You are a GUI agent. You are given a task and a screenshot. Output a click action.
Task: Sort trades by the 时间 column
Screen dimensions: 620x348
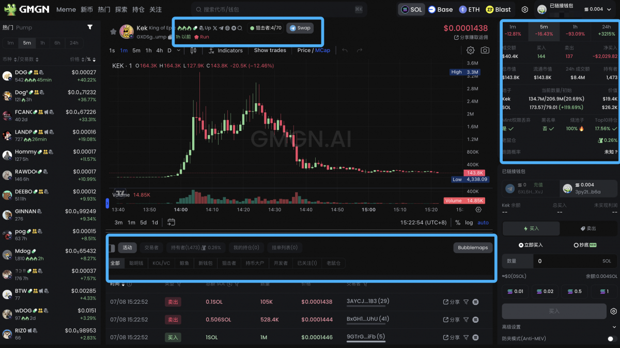pyautogui.click(x=117, y=284)
